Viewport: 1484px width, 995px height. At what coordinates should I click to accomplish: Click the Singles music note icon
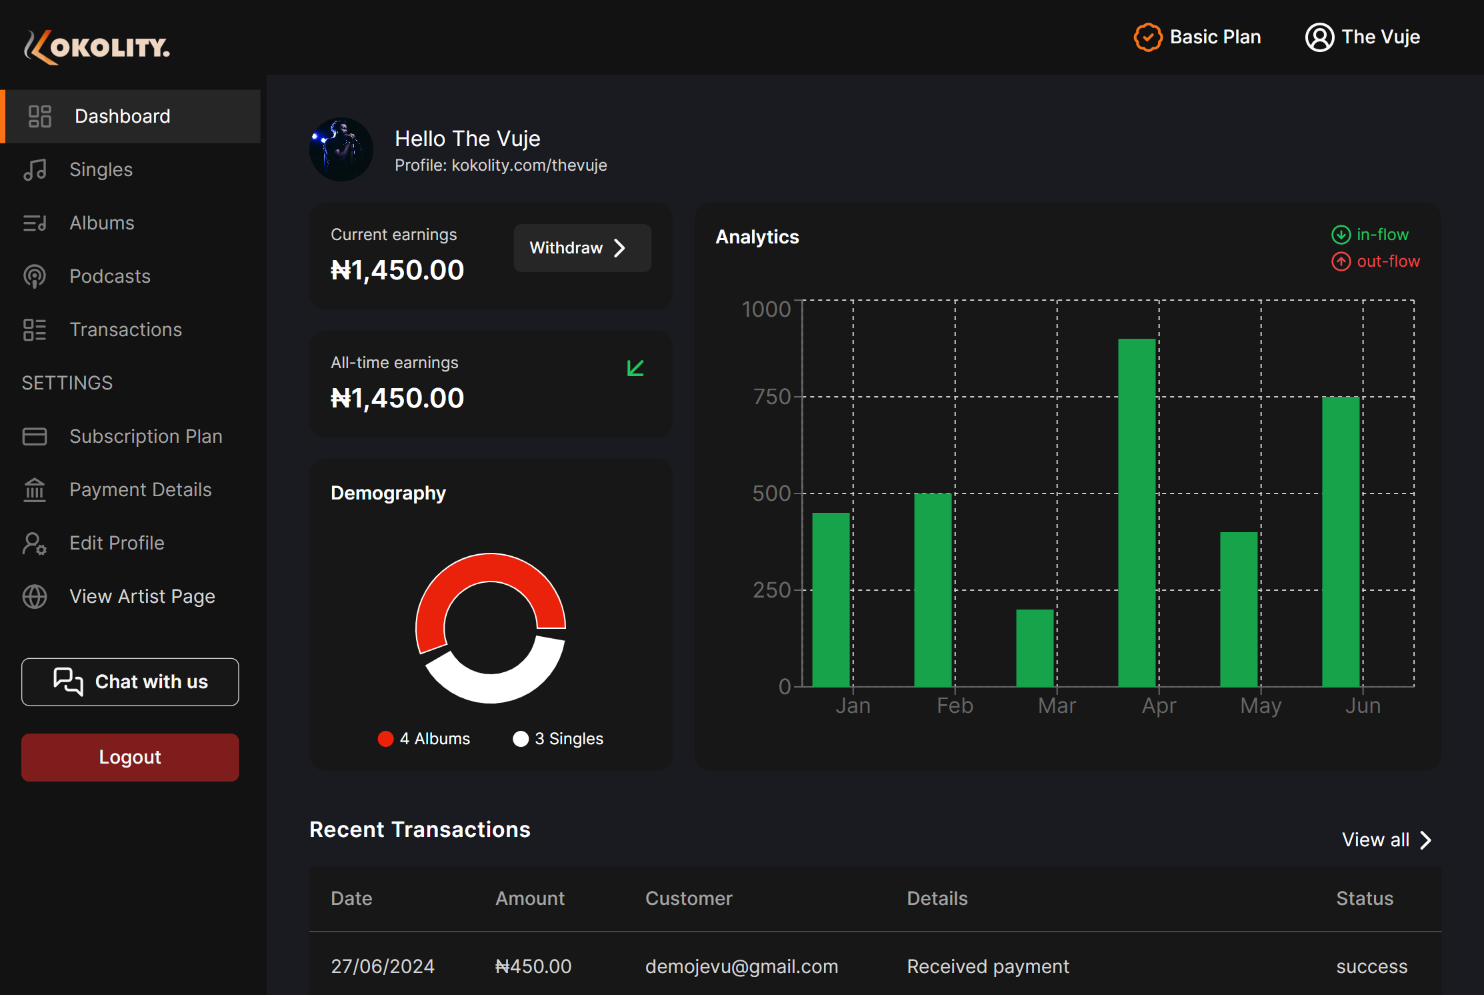tap(35, 169)
